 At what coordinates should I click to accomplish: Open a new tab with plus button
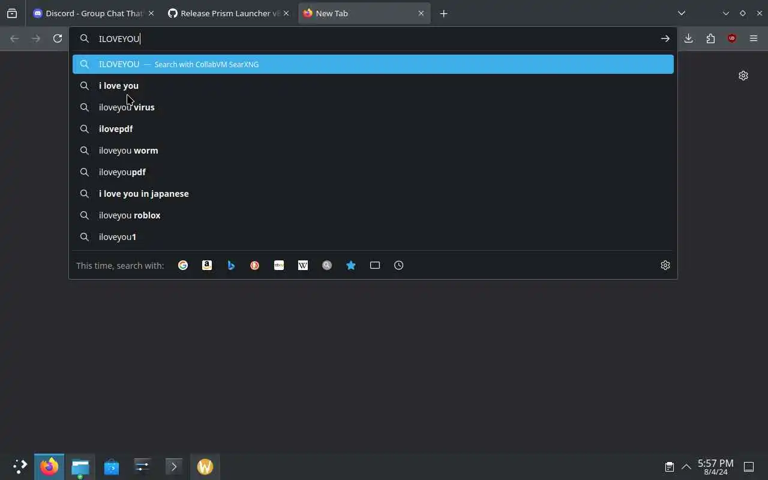pos(443,13)
